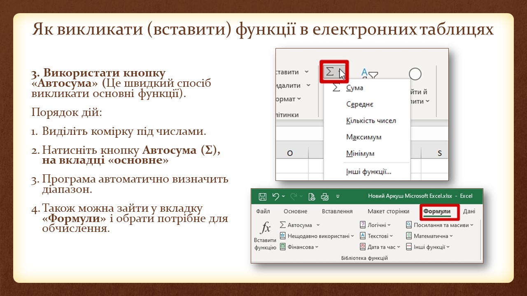
Task: Switch to the Дані tab
Action: 469,211
